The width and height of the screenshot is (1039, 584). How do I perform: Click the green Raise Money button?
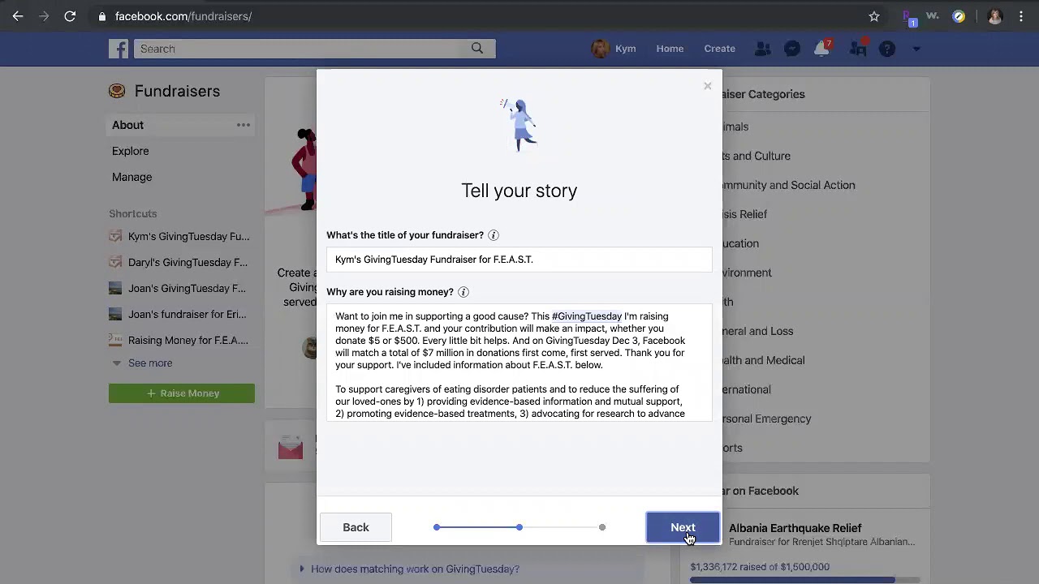[182, 393]
